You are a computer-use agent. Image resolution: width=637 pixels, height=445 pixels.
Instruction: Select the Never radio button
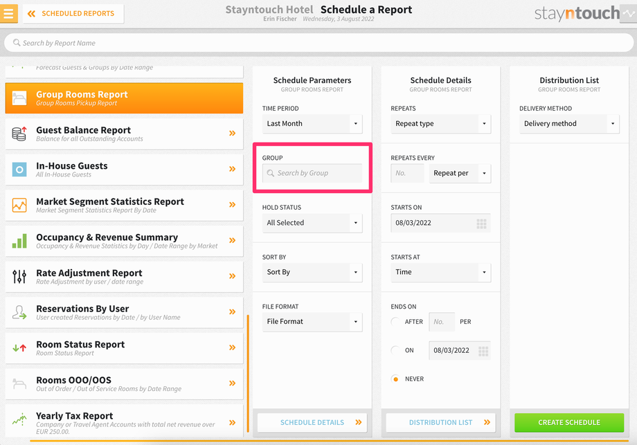(x=395, y=379)
